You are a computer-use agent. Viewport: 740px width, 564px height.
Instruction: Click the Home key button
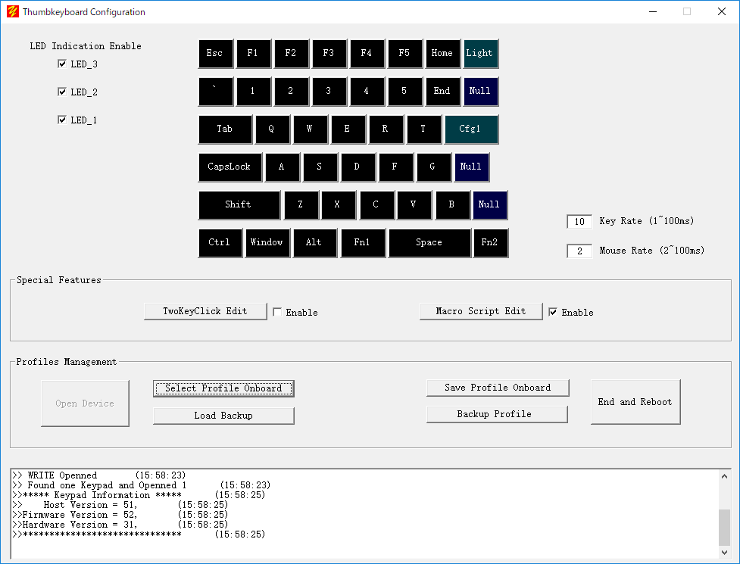(442, 53)
